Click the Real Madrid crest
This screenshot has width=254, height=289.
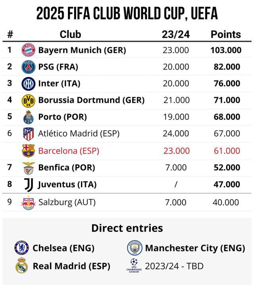[21, 266]
